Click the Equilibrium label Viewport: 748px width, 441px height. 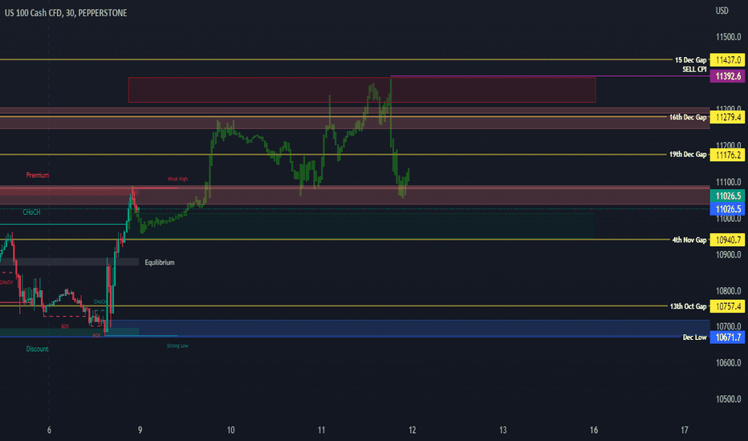160,262
